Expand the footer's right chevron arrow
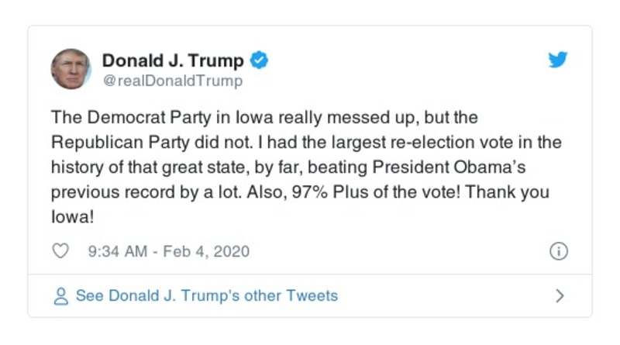Image resolution: width=620 pixels, height=345 pixels. tap(560, 295)
